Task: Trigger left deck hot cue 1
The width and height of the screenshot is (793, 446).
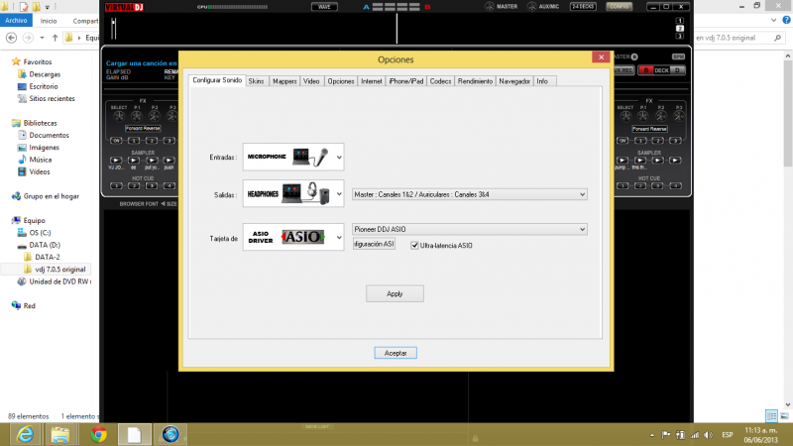Action: [116, 186]
